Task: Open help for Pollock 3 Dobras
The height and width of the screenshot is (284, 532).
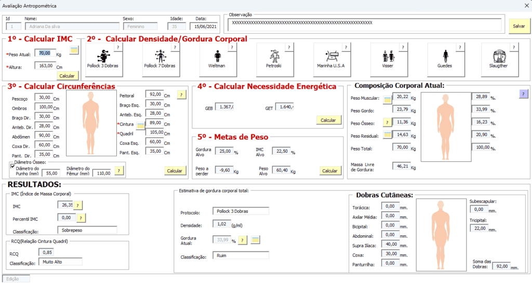Action: [118, 47]
